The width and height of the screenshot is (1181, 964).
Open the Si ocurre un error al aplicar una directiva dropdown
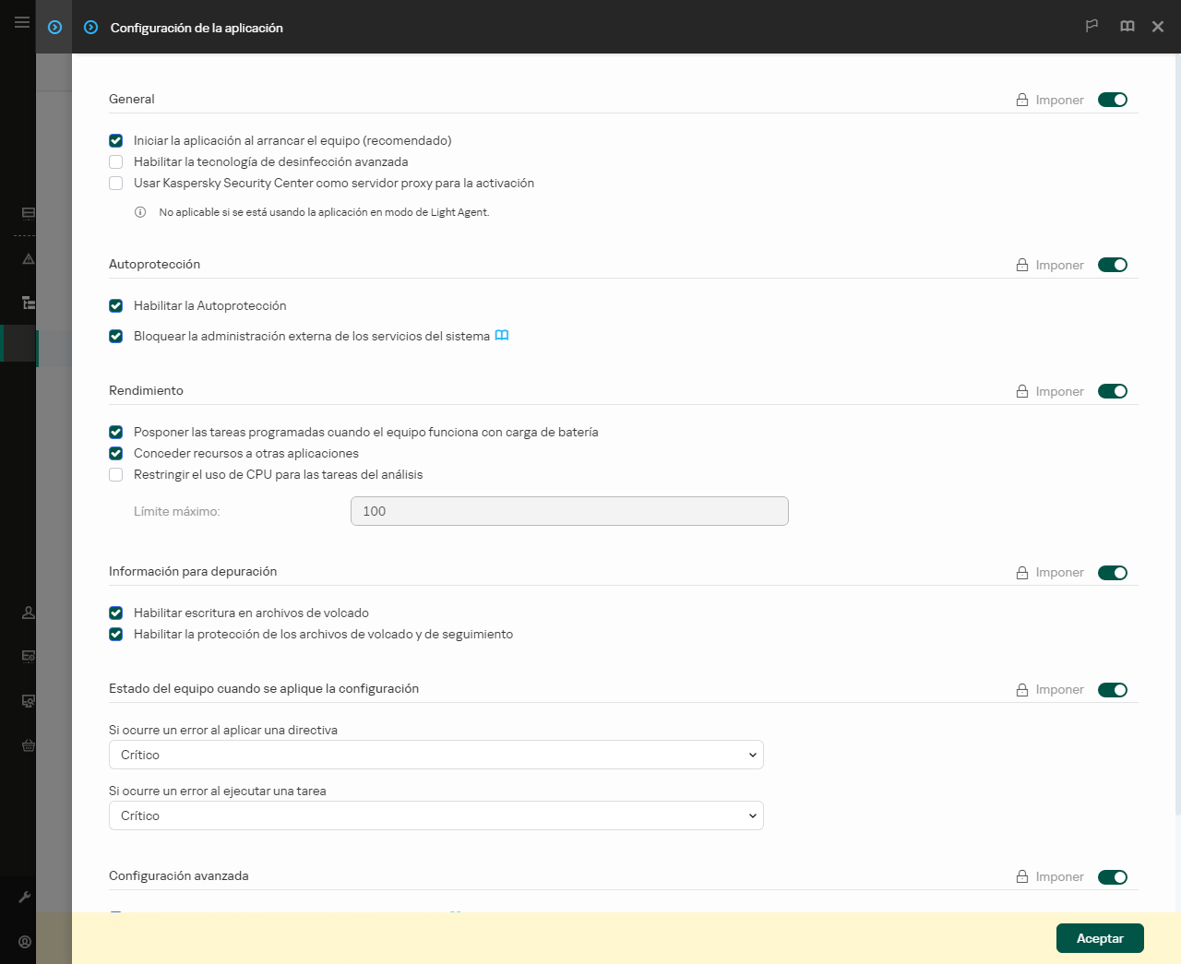[435, 755]
